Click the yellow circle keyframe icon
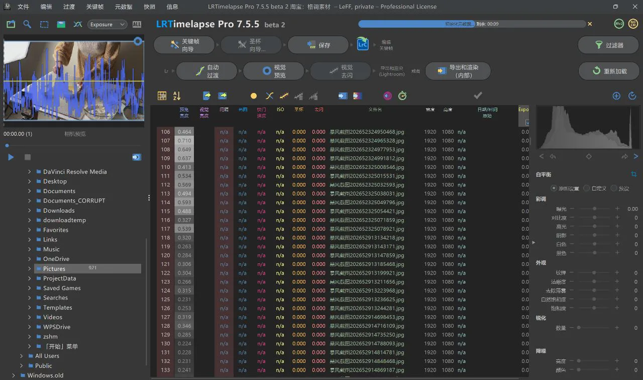Image resolution: width=643 pixels, height=380 pixels. (254, 96)
